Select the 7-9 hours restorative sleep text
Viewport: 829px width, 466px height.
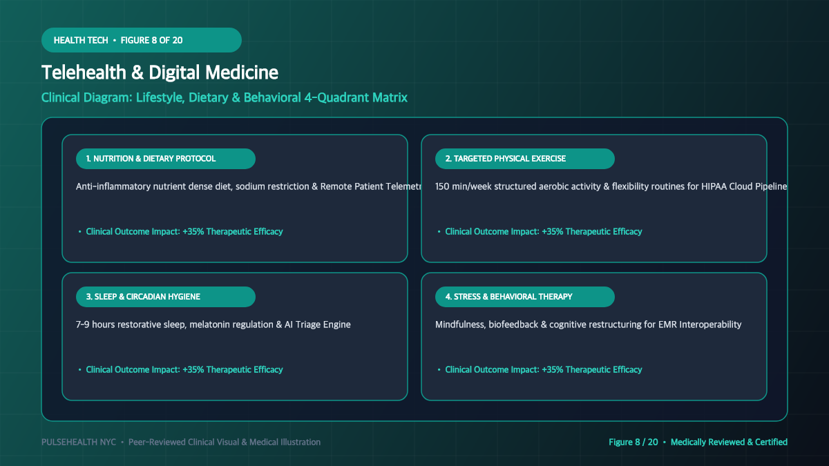coord(213,324)
